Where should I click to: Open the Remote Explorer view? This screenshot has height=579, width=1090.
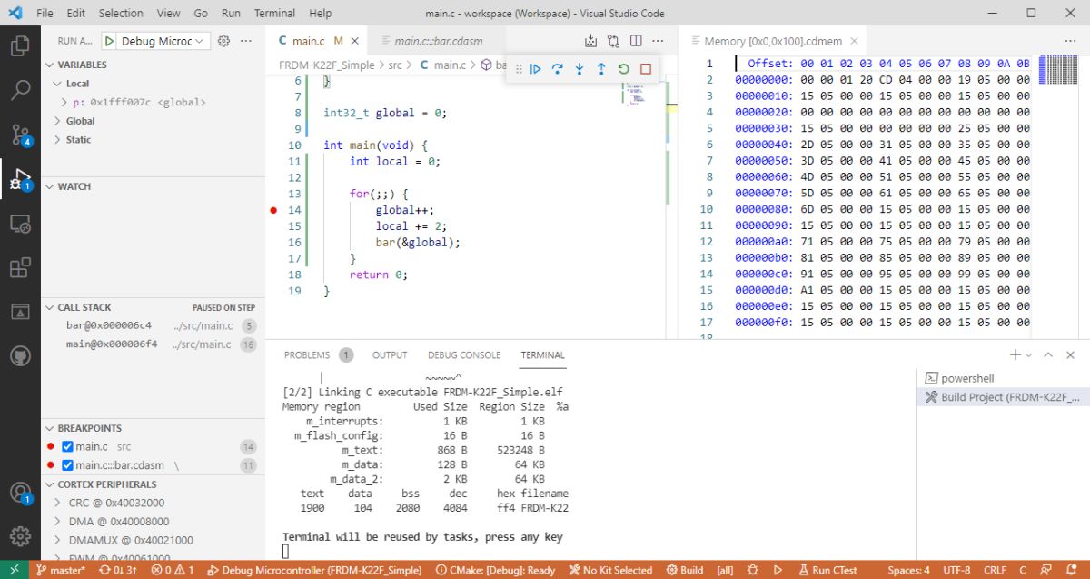pos(20,223)
